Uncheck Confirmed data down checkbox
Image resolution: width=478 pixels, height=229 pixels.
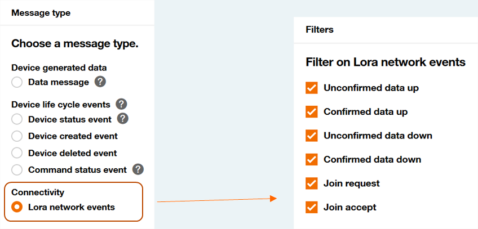click(312, 159)
